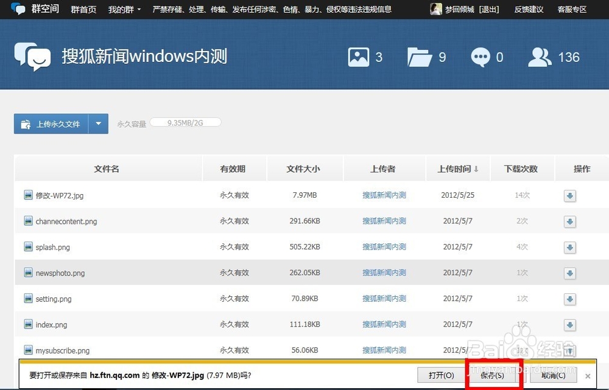Click the 保存(S) button in the download bar
Screen dimensions: 609x390
point(493,375)
